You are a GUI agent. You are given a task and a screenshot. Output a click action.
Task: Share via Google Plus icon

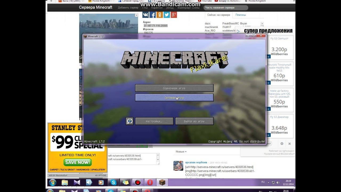[x=174, y=15]
